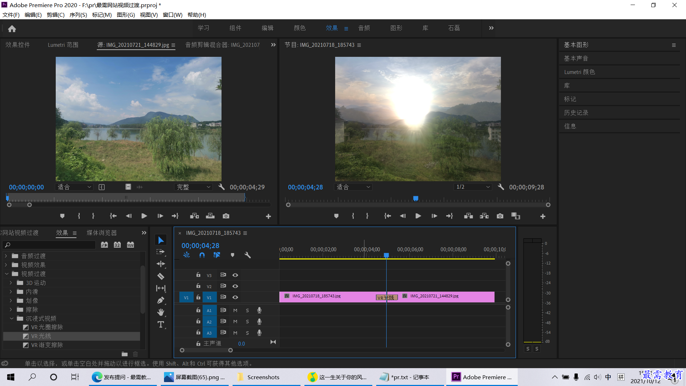Click Lift button in program monitor

coord(468,216)
